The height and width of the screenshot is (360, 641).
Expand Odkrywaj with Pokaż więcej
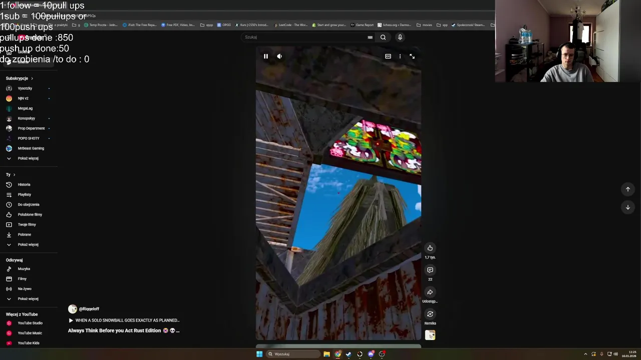29,299
